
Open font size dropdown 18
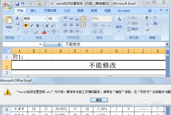pyautogui.click(x=57, y=19)
